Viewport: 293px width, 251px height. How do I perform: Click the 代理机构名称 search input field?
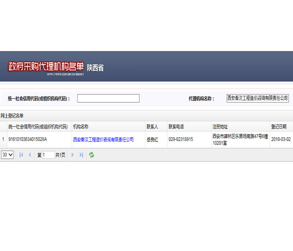pyautogui.click(x=257, y=98)
